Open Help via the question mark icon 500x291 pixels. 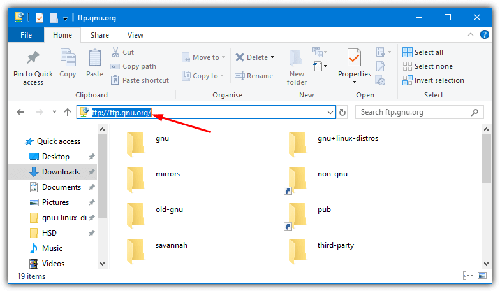point(485,34)
